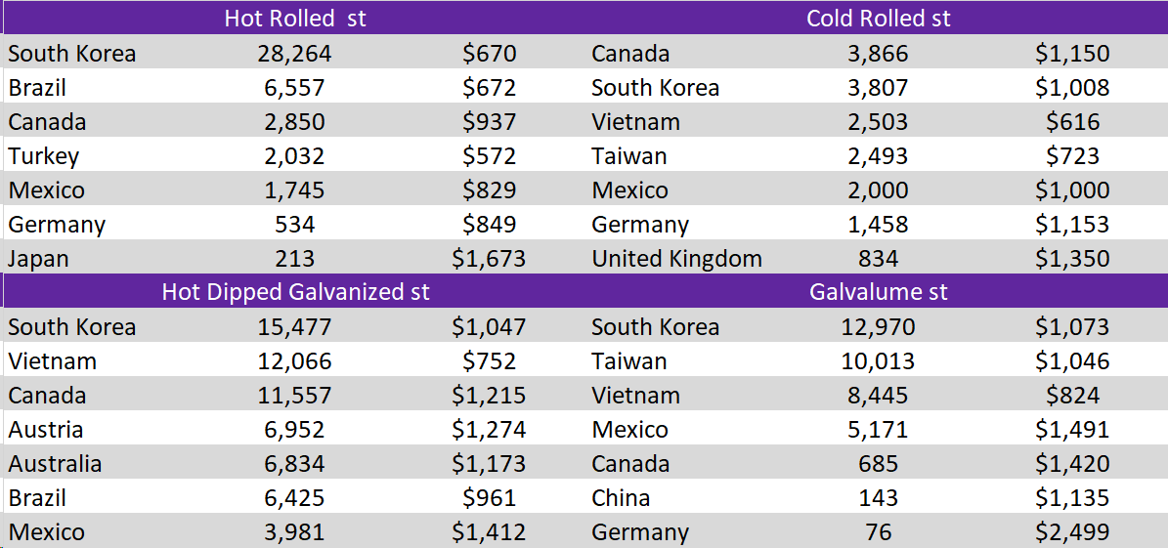The width and height of the screenshot is (1168, 548).
Task: Select the Galvalume st header
Action: [878, 292]
